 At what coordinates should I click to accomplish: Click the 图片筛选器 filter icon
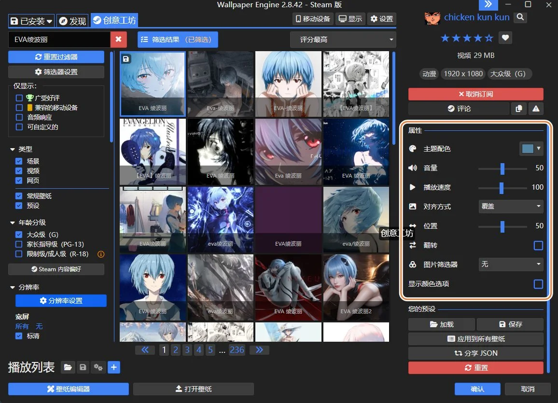coord(412,264)
